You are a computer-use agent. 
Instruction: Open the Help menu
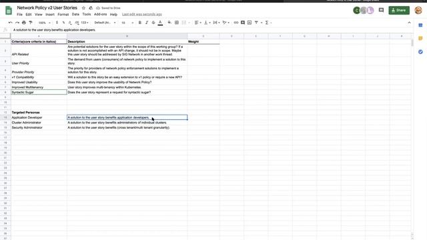pos(113,15)
